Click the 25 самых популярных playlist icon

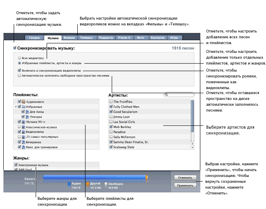24,137
